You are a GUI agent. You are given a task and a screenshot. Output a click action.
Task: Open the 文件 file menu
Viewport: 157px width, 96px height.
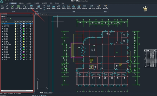(x=7, y=3)
